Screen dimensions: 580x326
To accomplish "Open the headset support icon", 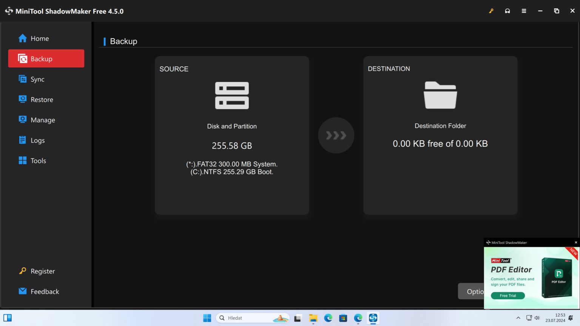I will [507, 11].
